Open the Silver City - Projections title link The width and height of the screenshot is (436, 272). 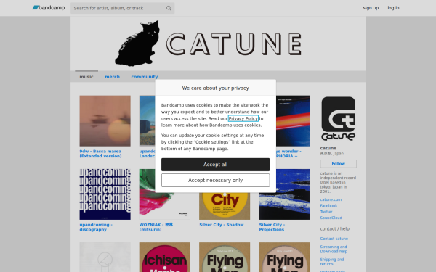(x=272, y=227)
